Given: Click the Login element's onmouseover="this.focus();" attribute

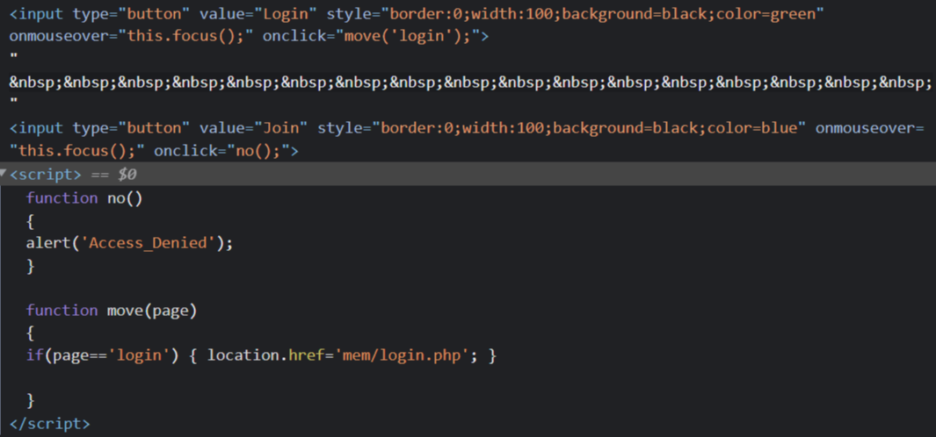Looking at the screenshot, I should 133,36.
